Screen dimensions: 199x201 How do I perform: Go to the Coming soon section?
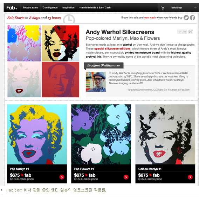click(50, 8)
